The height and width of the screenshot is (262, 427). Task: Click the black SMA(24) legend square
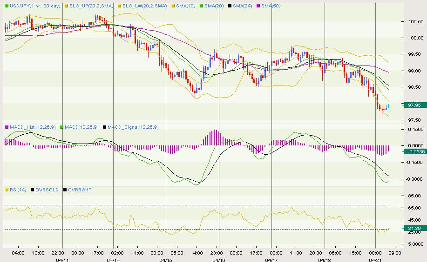click(230, 6)
